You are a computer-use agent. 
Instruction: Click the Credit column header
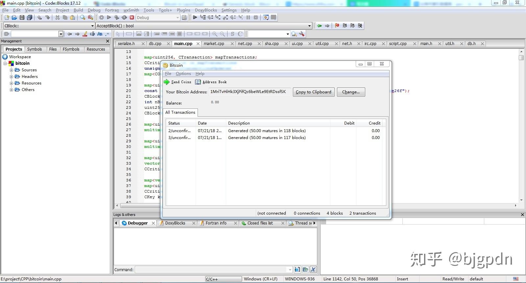[x=369, y=123]
